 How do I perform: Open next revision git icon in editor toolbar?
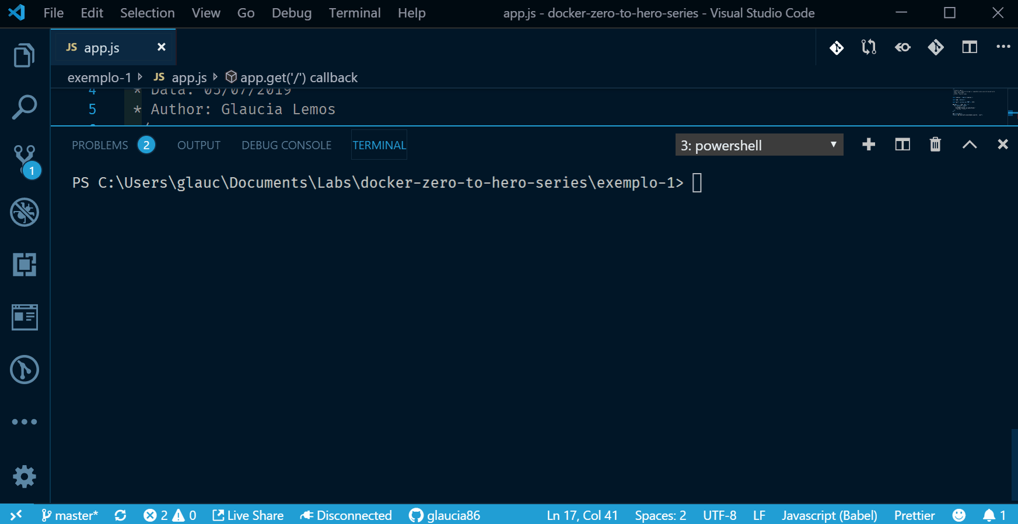[x=936, y=47]
